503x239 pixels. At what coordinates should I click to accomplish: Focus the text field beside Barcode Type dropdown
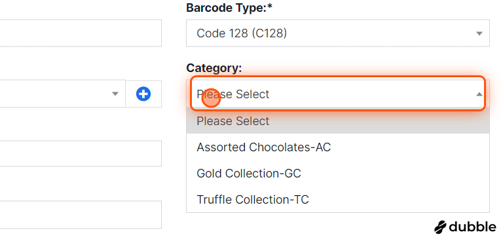(x=80, y=33)
